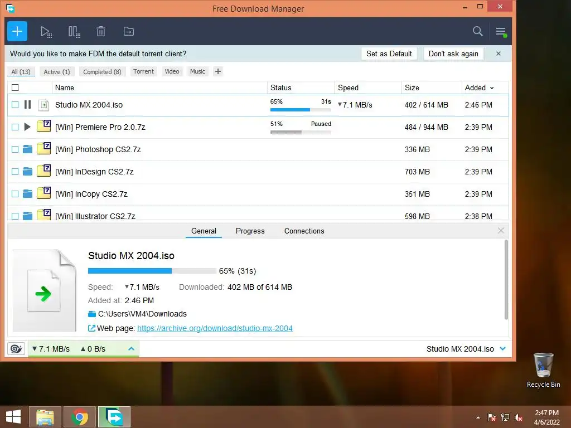The image size is (571, 428).
Task: Open C:\Users\VM4\Downloads path
Action: point(142,314)
